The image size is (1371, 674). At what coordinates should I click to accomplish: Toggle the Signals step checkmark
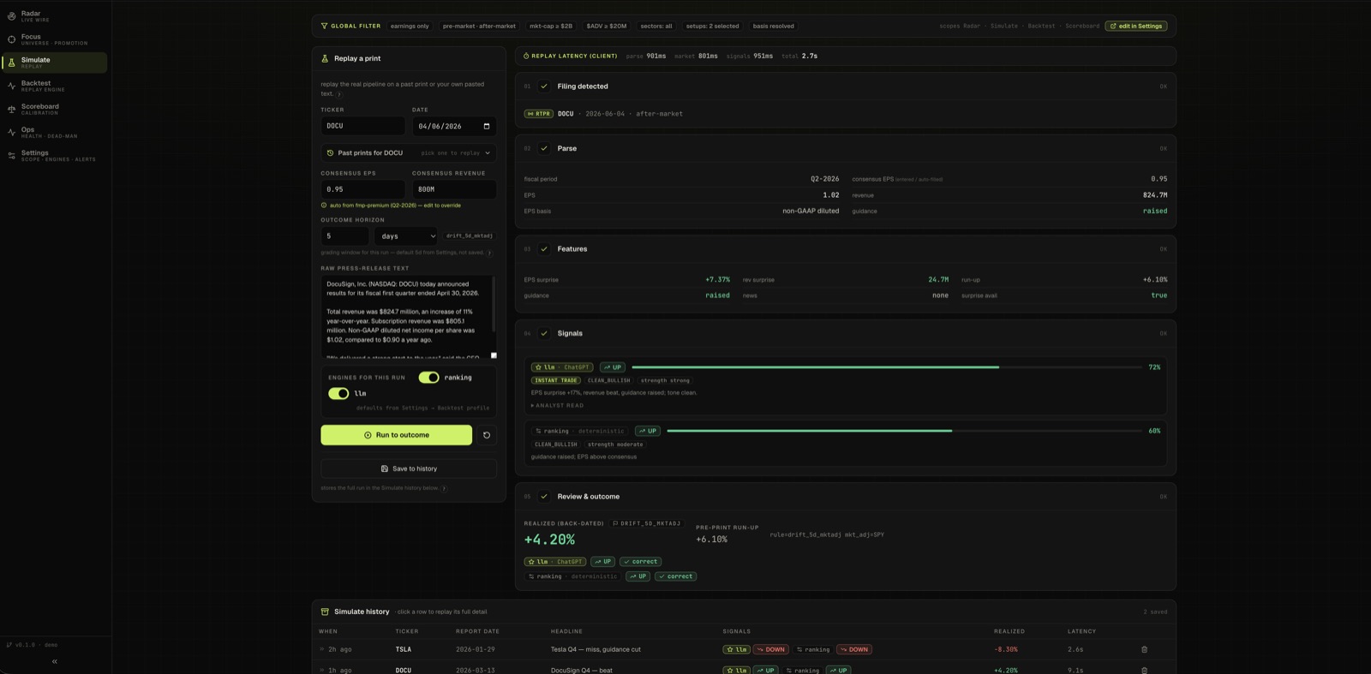[543, 333]
